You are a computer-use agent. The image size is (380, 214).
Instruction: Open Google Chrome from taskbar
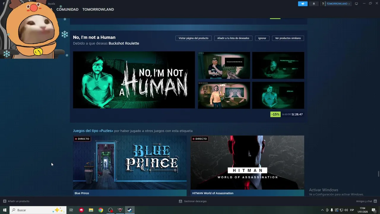coord(101,210)
